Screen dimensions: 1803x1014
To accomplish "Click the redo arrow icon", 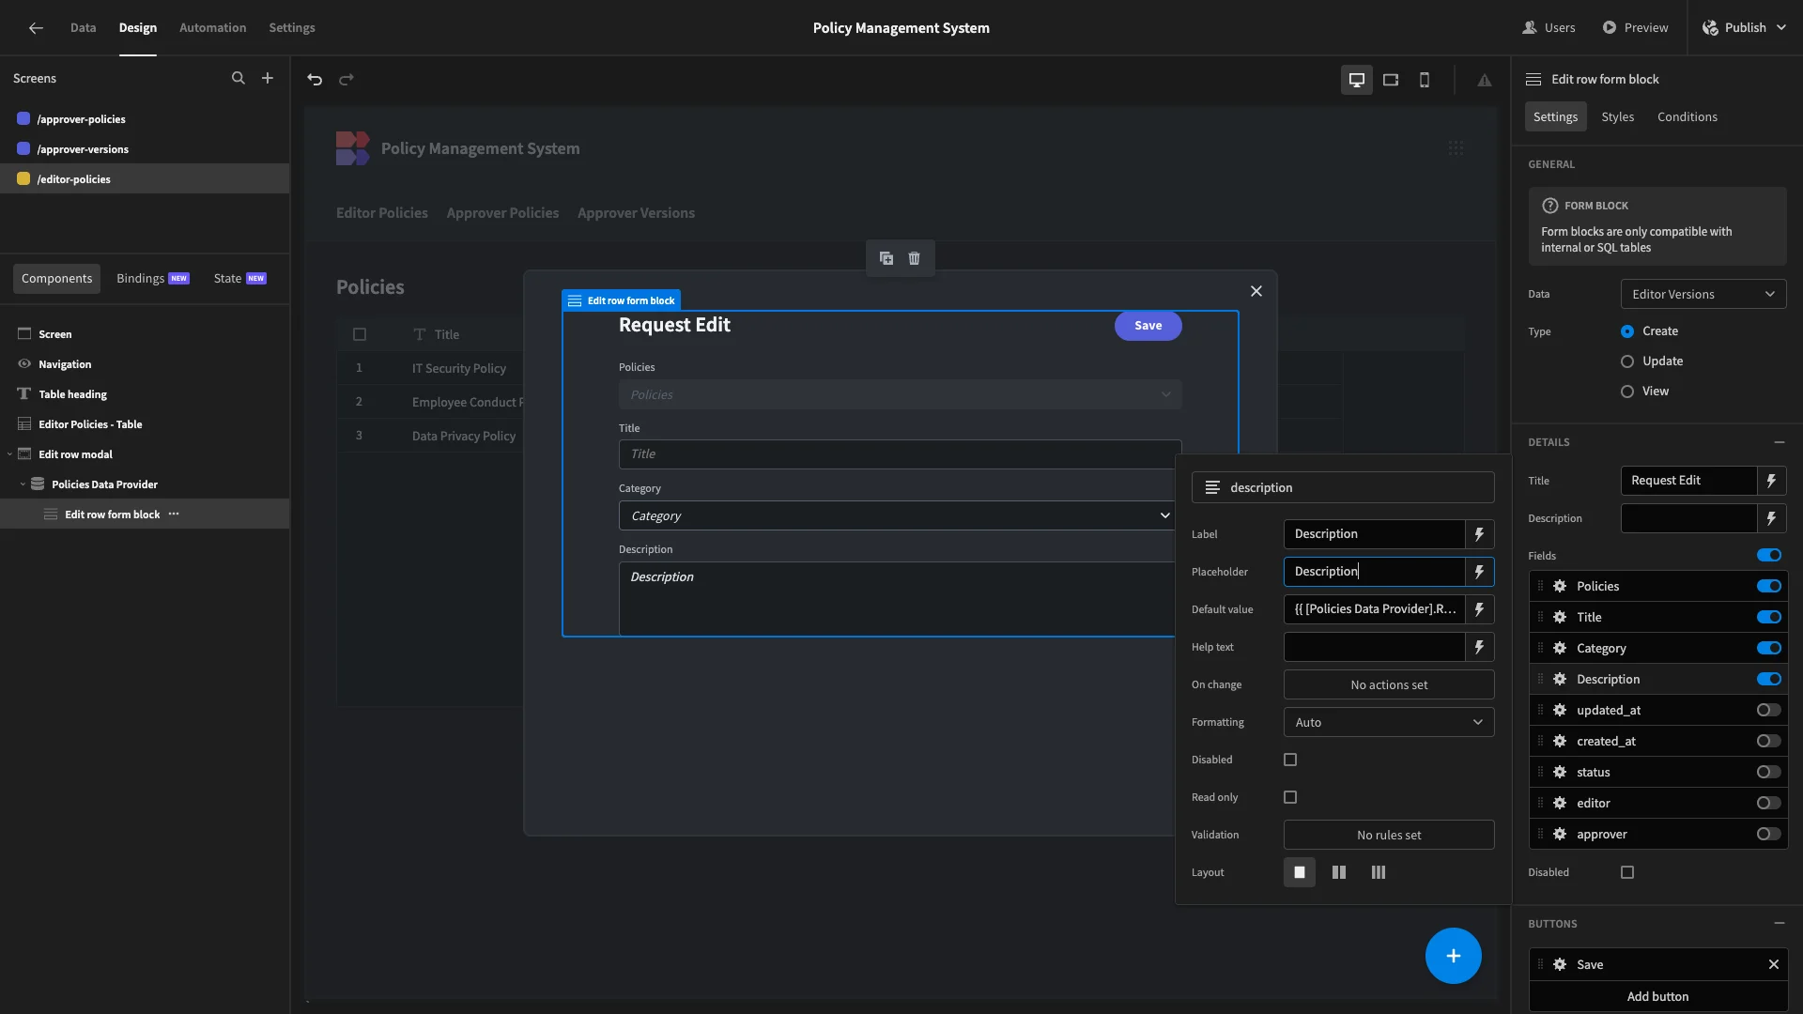I will coord(347,80).
